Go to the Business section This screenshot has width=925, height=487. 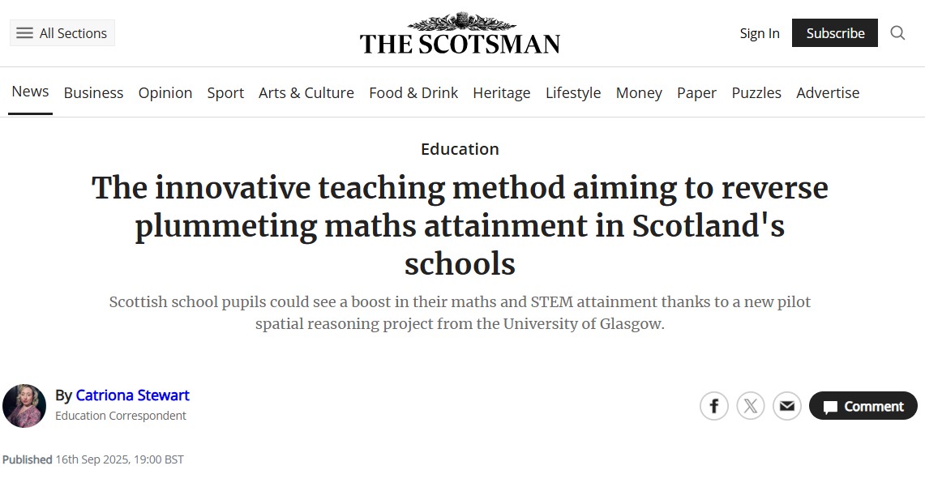pyautogui.click(x=93, y=93)
